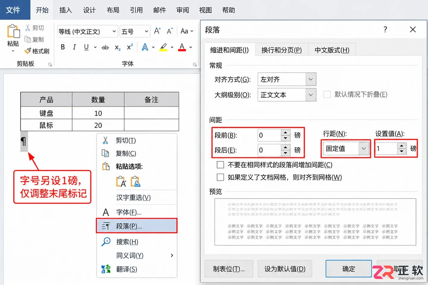This screenshot has width=428, height=285.
Task: Open the Font dialog launcher icon
Action: 195,64
